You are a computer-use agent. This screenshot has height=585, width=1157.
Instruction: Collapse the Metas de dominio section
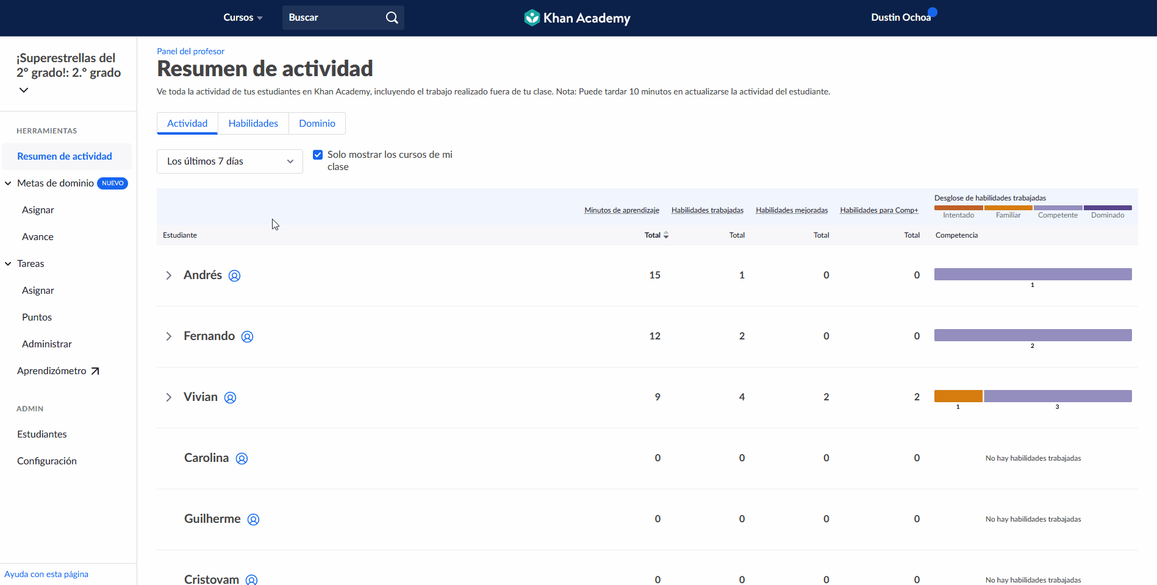pos(8,183)
